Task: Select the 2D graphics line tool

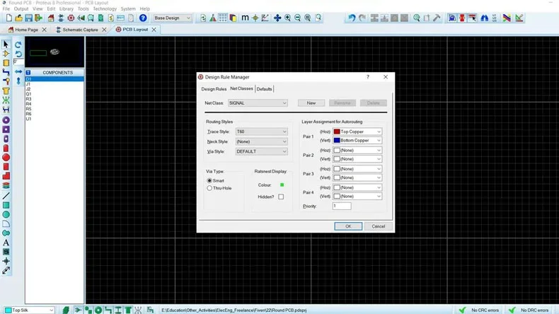Action: [x=6, y=196]
